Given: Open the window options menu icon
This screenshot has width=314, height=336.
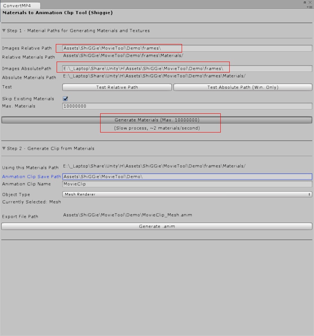Looking at the screenshot, I should click(310, 7).
